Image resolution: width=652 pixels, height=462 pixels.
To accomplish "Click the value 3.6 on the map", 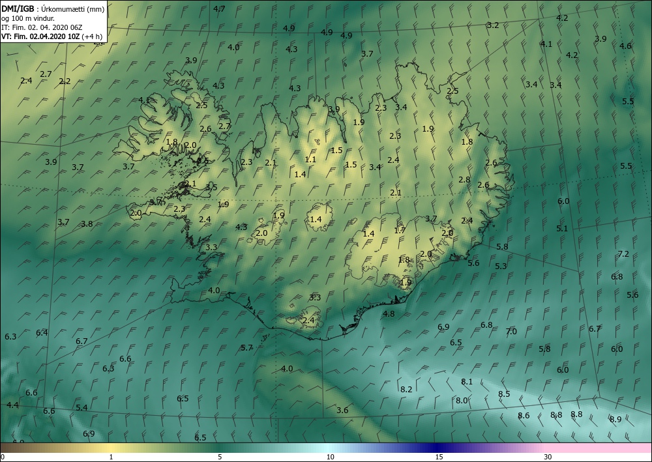I will [x=342, y=410].
